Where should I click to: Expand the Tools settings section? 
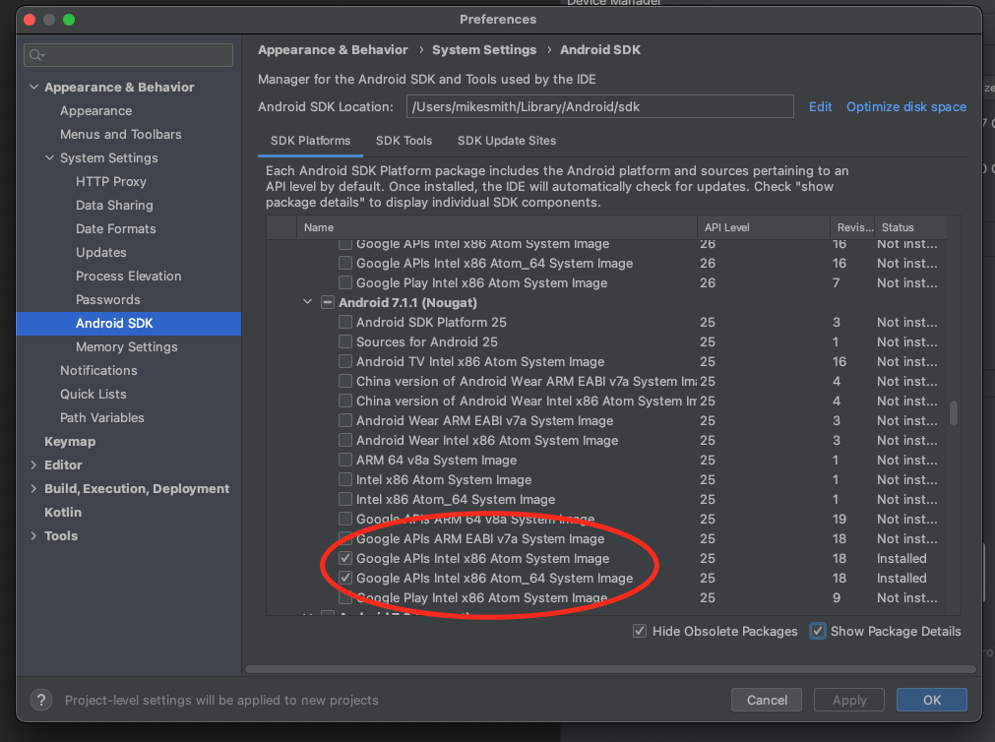click(x=33, y=536)
